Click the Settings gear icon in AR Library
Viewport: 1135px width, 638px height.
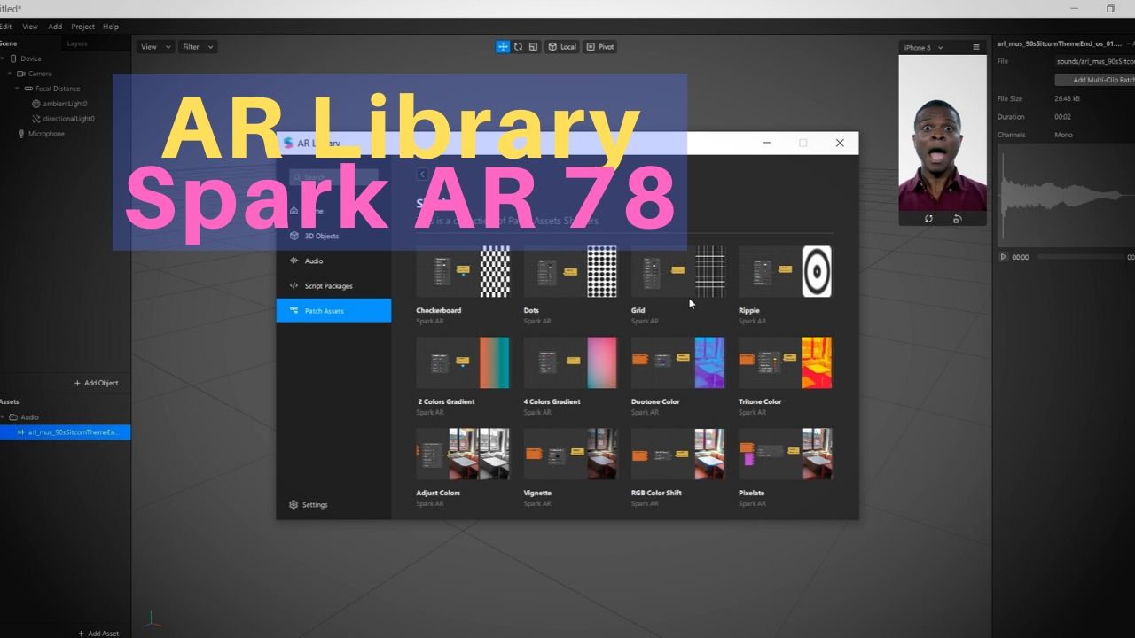pos(294,505)
